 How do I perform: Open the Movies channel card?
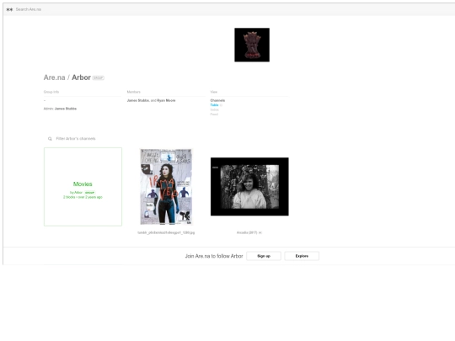pos(83,187)
